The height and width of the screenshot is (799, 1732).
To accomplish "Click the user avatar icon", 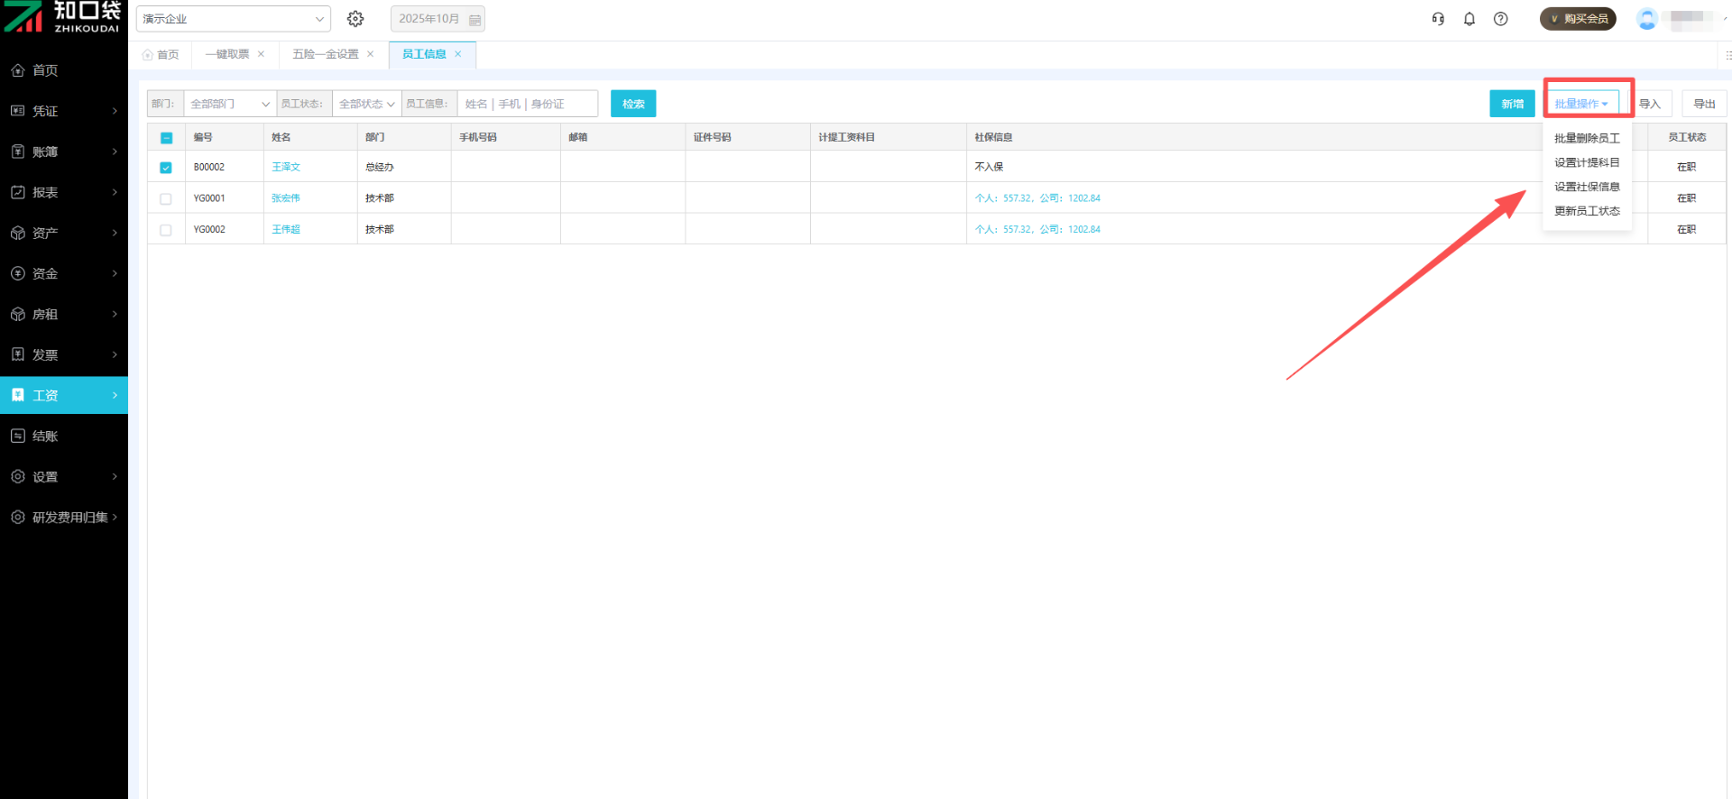I will pos(1646,19).
